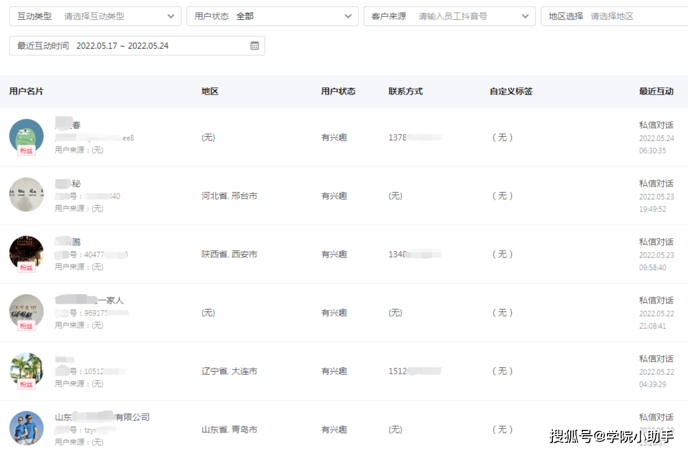Expand the 互动类型 dropdown
Image resolution: width=690 pixels, height=451 pixels.
pos(171,16)
